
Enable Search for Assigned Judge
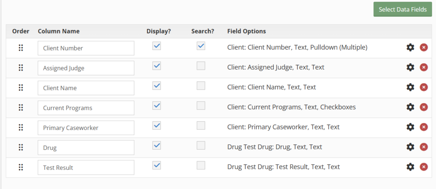201,66
